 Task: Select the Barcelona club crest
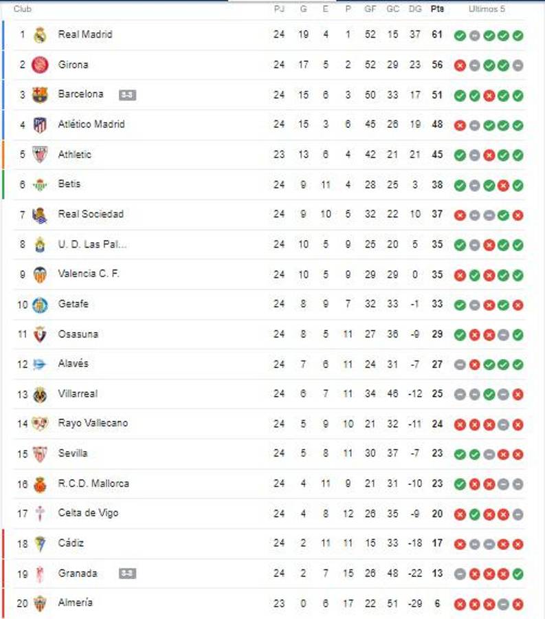[x=40, y=94]
